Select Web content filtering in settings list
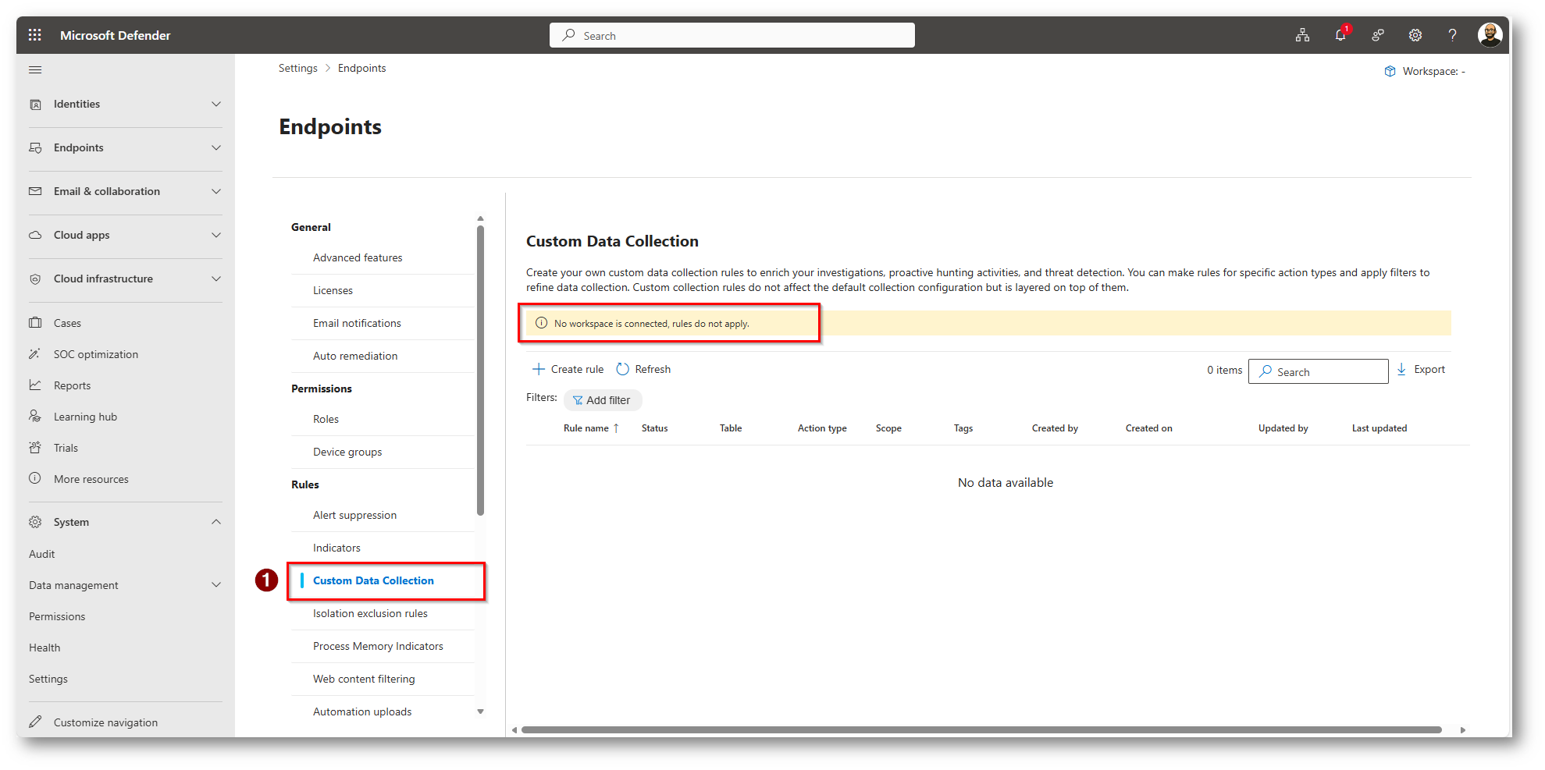This screenshot has width=1545, height=770. 364,680
